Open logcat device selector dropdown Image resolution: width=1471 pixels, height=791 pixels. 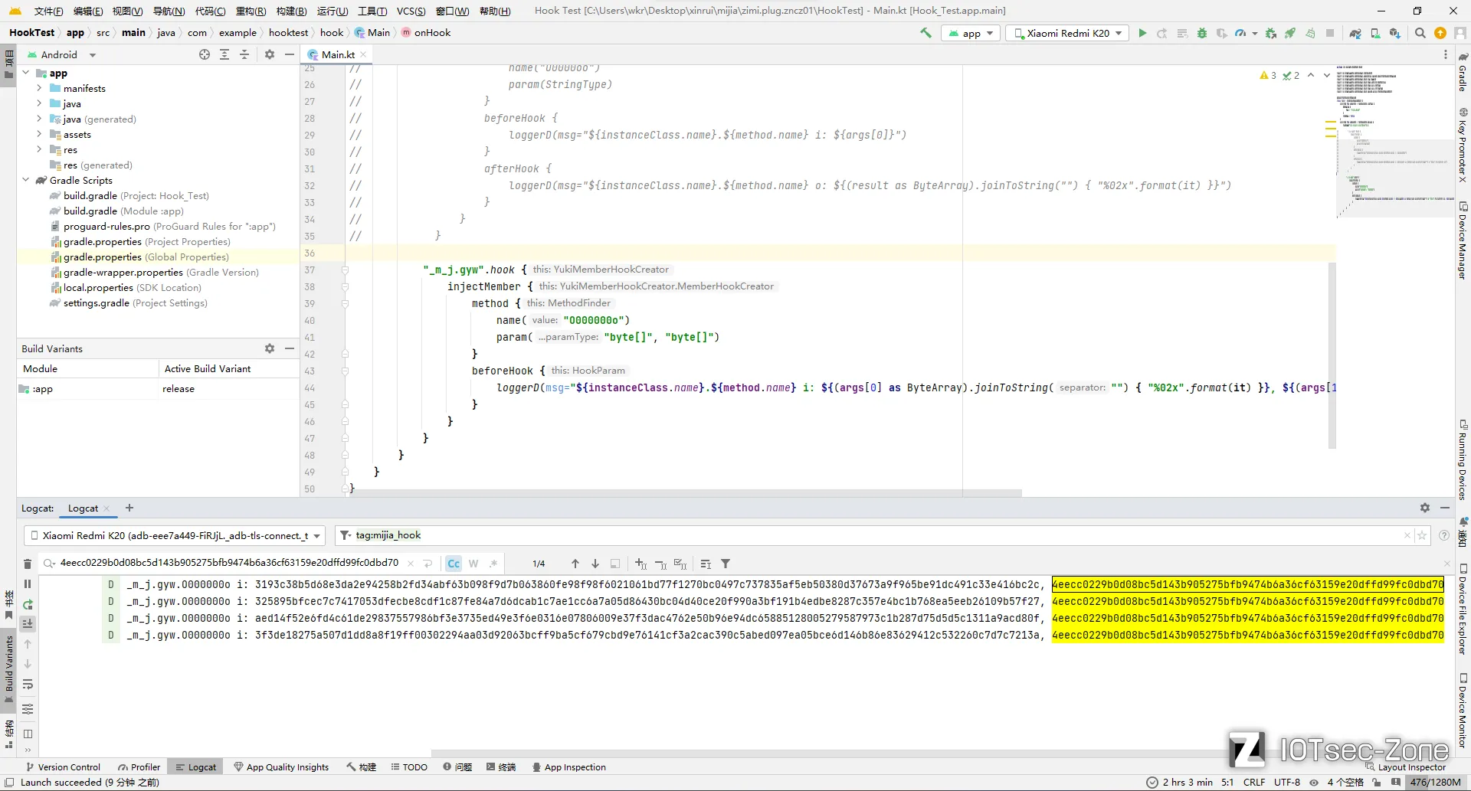[175, 535]
